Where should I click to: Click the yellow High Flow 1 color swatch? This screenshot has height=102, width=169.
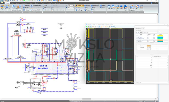[x=160, y=36]
